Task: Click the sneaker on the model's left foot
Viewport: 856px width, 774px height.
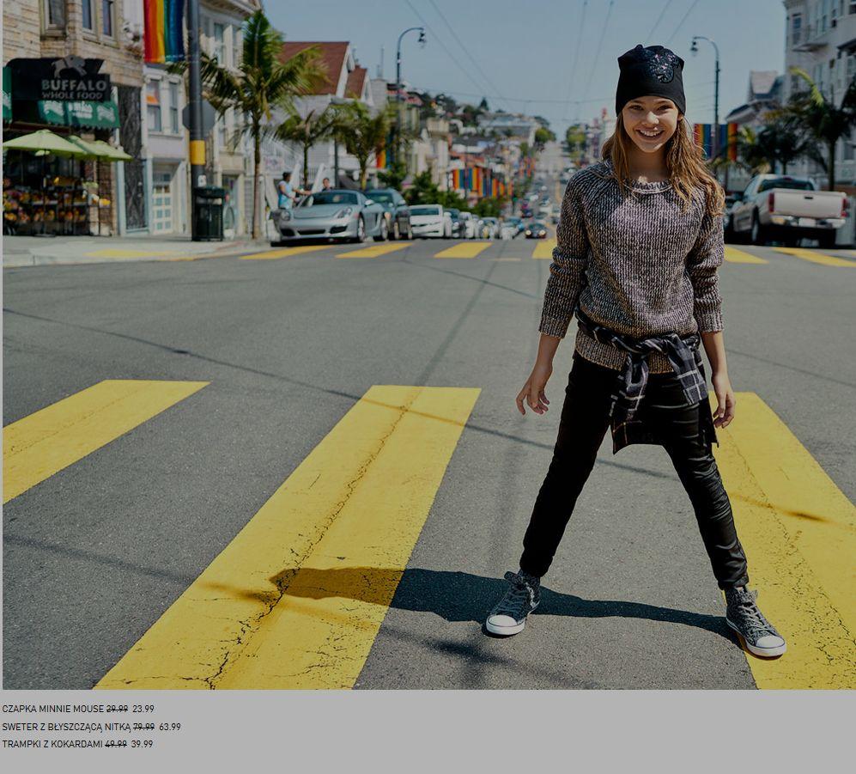Action: [x=754, y=623]
